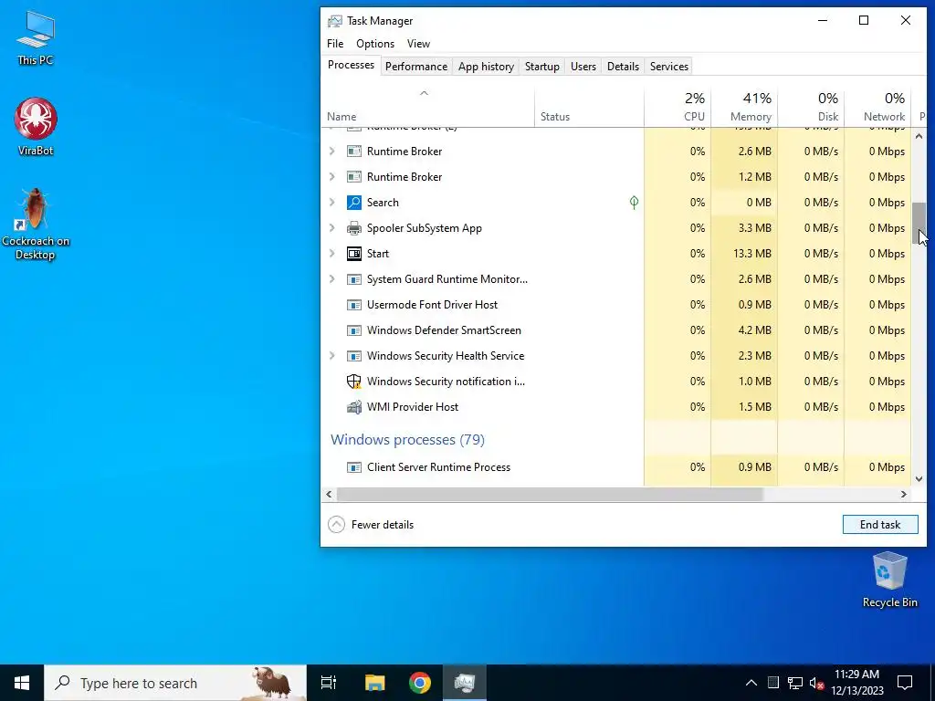
Task: Click the scroll up arrow
Action: coord(919,137)
